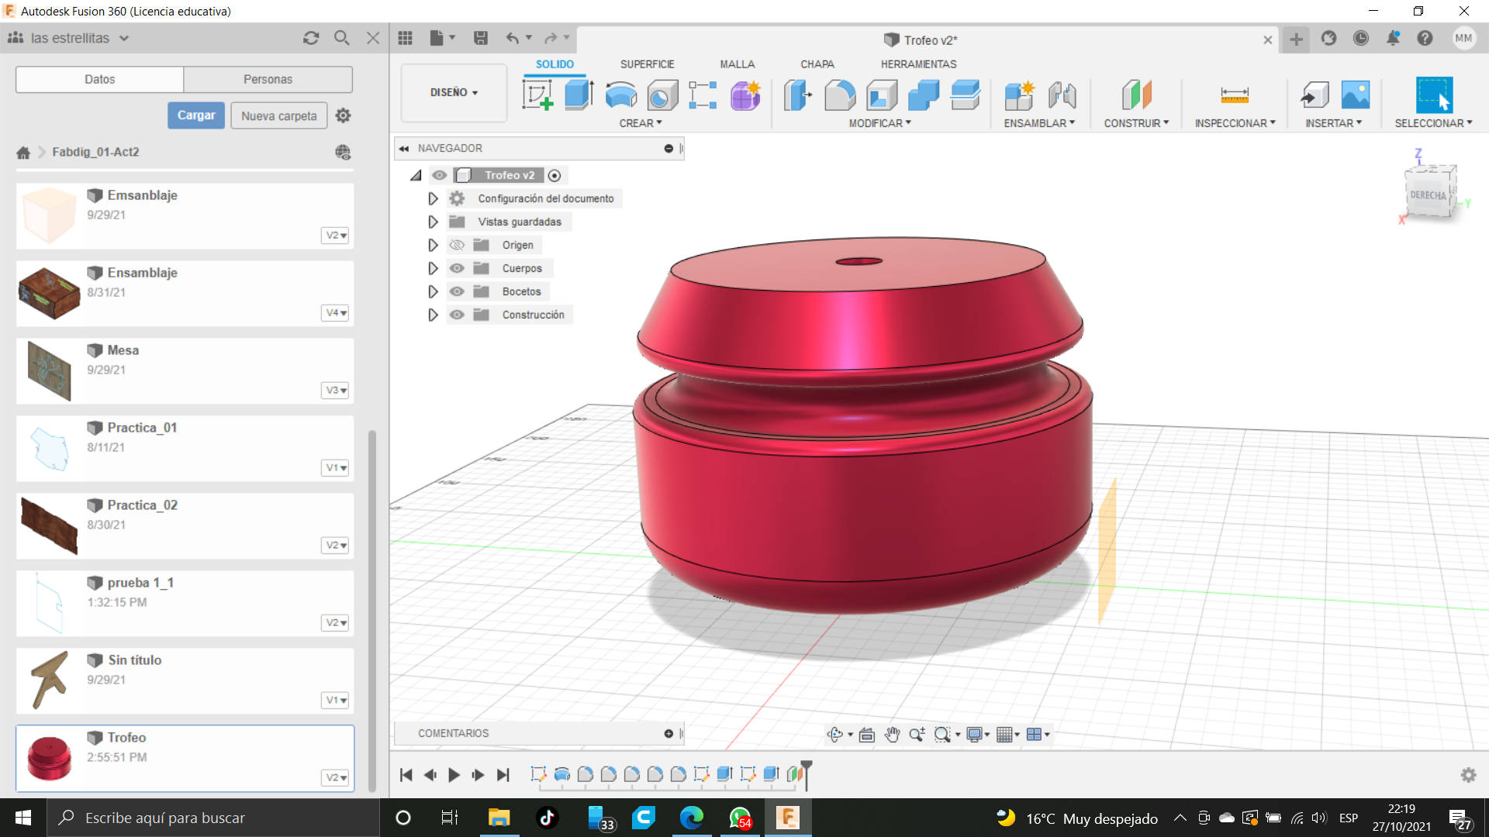Select the Create Sketch tool
The image size is (1489, 837).
pos(537,95)
